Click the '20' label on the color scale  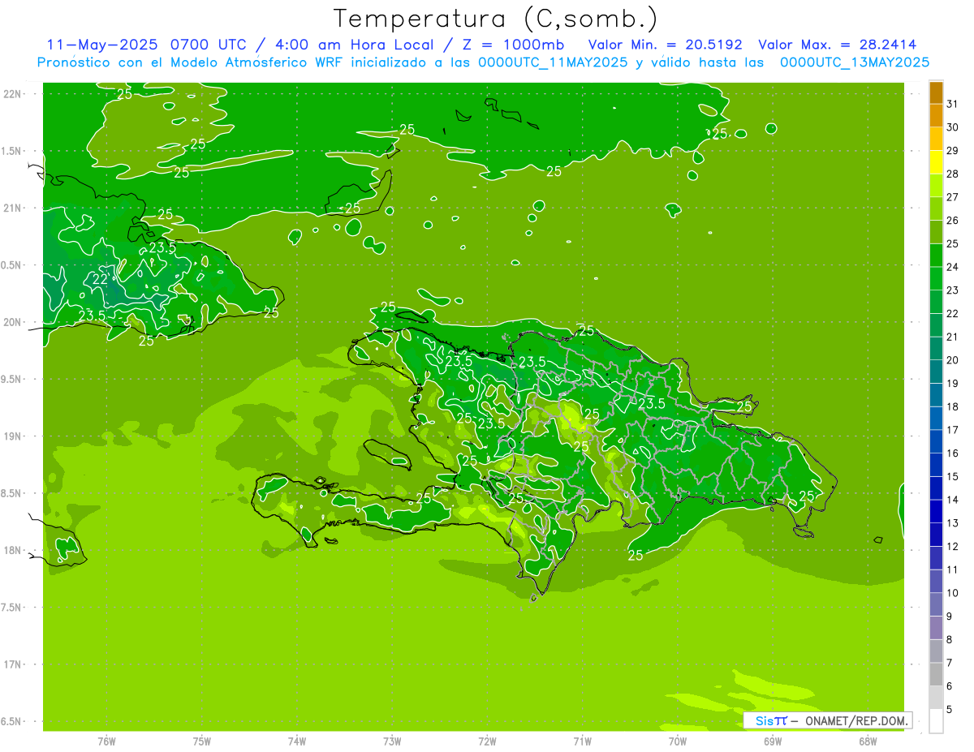[952, 360]
